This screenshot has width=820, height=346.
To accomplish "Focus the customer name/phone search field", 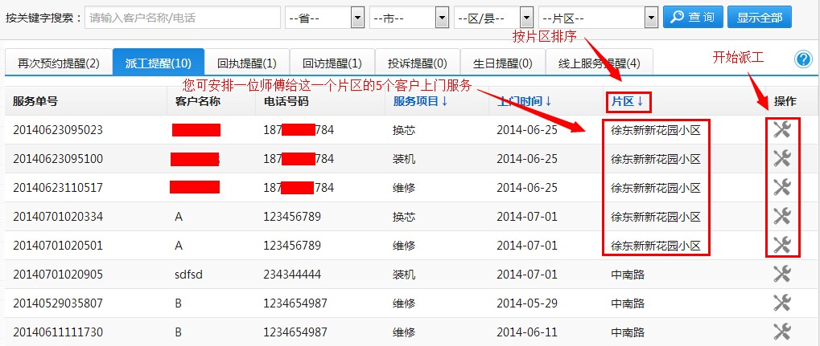I will pyautogui.click(x=183, y=17).
